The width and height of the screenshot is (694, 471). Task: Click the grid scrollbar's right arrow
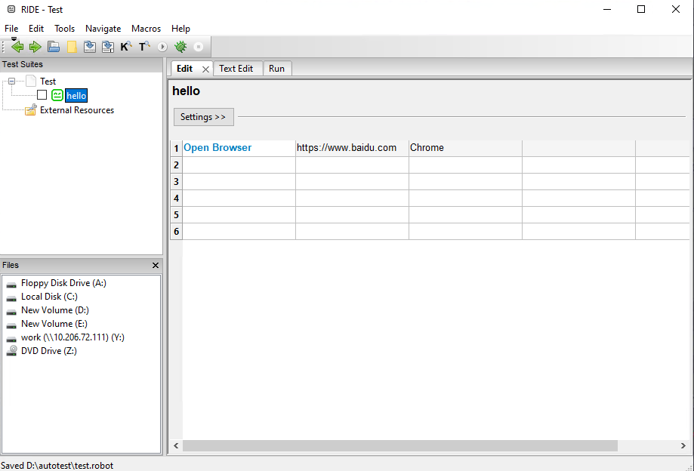click(683, 446)
